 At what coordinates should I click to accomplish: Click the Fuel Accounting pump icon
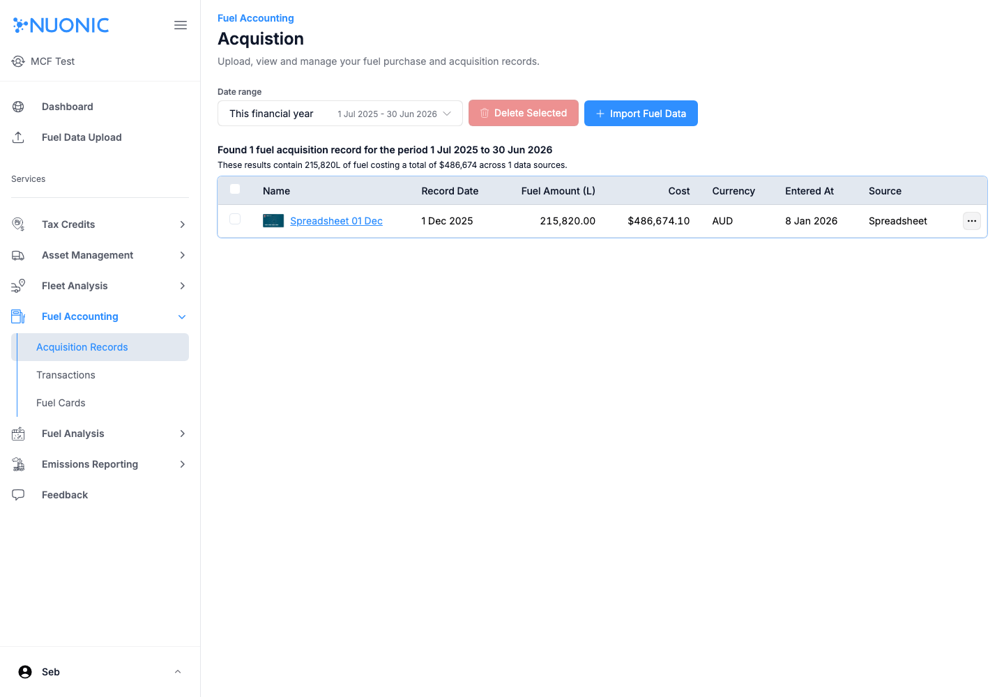tap(17, 316)
